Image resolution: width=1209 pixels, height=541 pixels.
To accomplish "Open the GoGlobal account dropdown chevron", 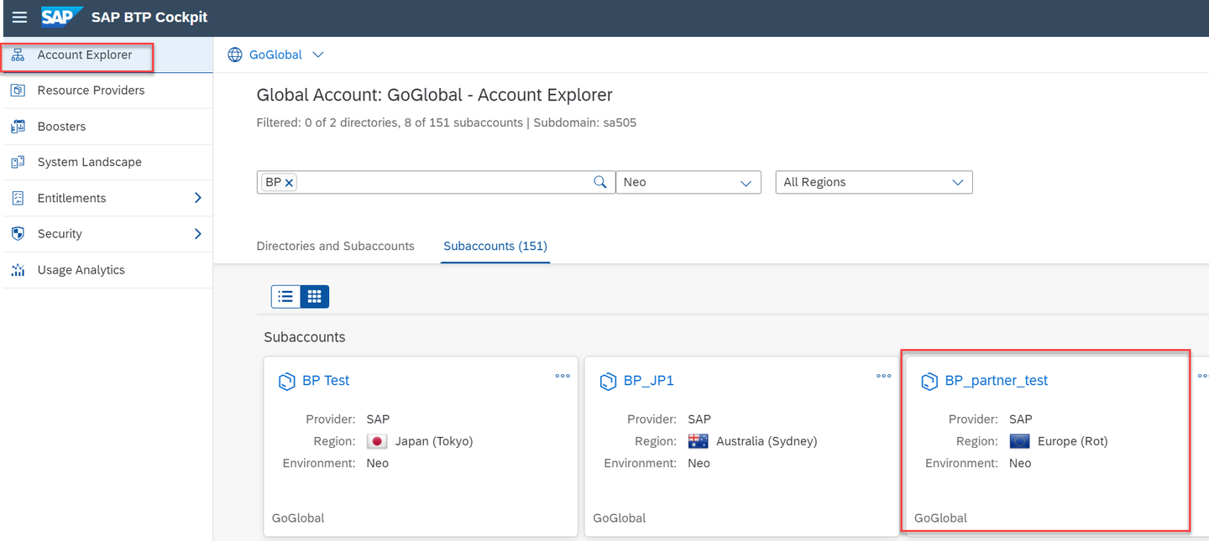I will [318, 55].
